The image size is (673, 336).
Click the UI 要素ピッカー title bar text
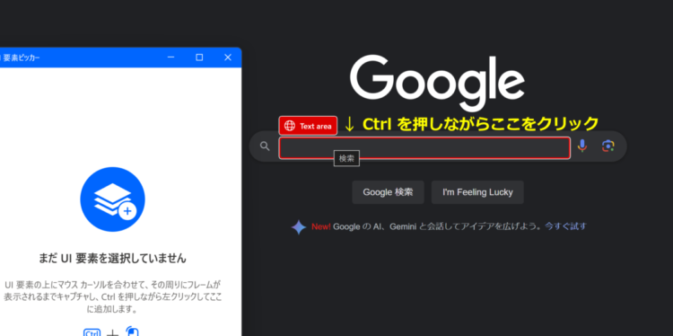(x=21, y=57)
